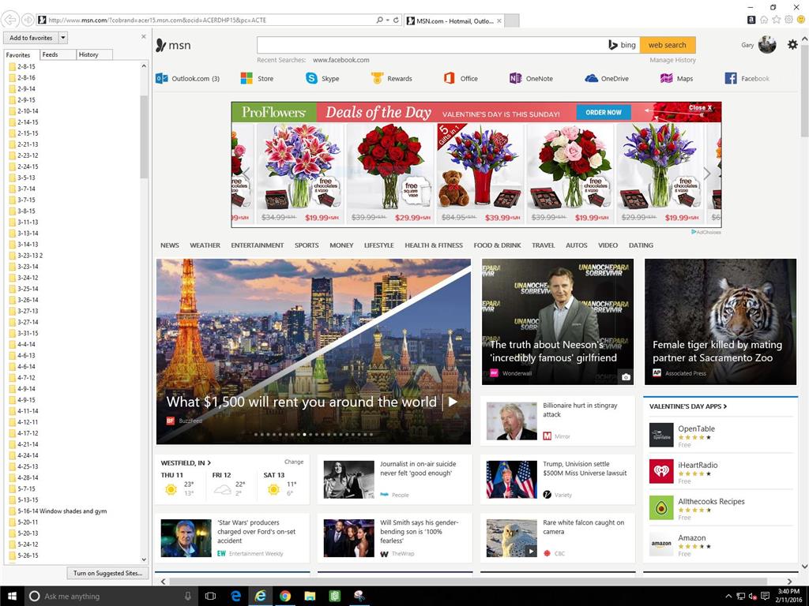Click ORDER NOW in ProFlowers ad

coord(603,112)
